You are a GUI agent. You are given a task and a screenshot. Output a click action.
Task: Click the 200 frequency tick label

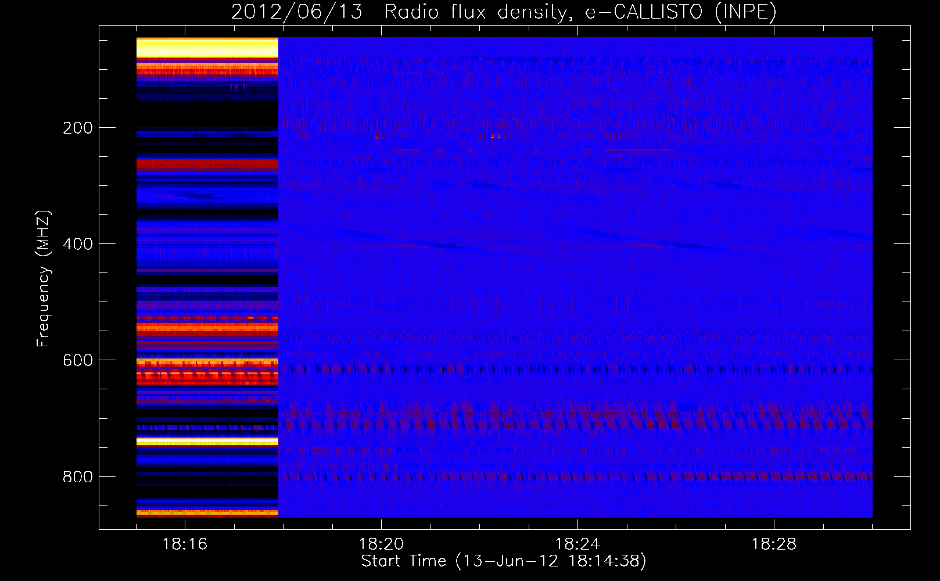tap(78, 128)
